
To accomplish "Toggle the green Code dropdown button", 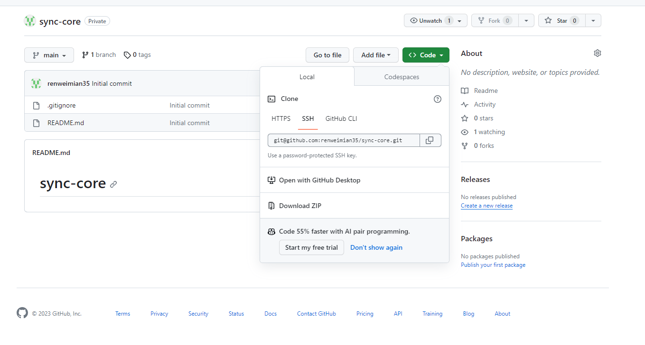I will pos(426,55).
